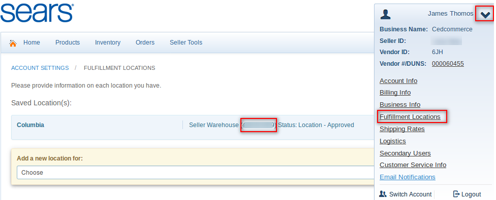
Task: Open the Shipping Rates page
Action: pos(402,129)
